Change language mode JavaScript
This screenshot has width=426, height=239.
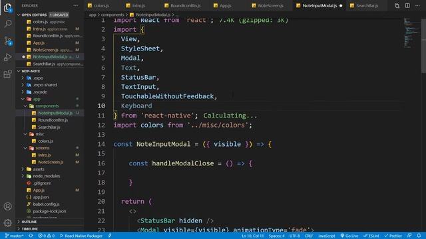[x=327, y=236]
